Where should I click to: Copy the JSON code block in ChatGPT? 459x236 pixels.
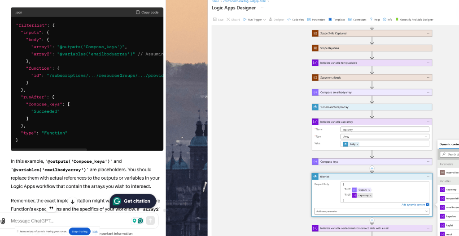click(x=147, y=12)
